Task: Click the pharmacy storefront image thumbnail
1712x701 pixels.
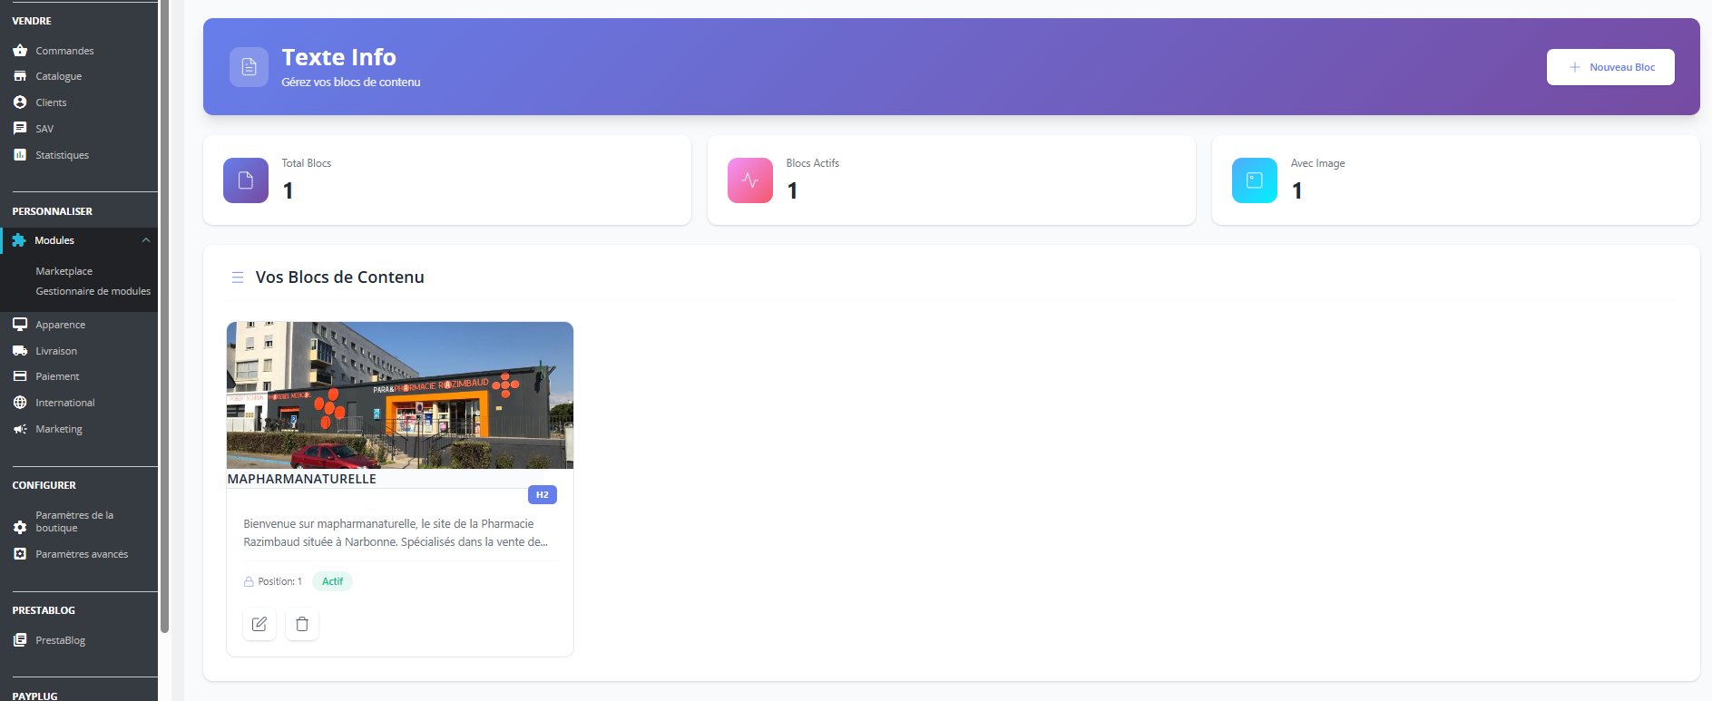Action: coord(400,394)
